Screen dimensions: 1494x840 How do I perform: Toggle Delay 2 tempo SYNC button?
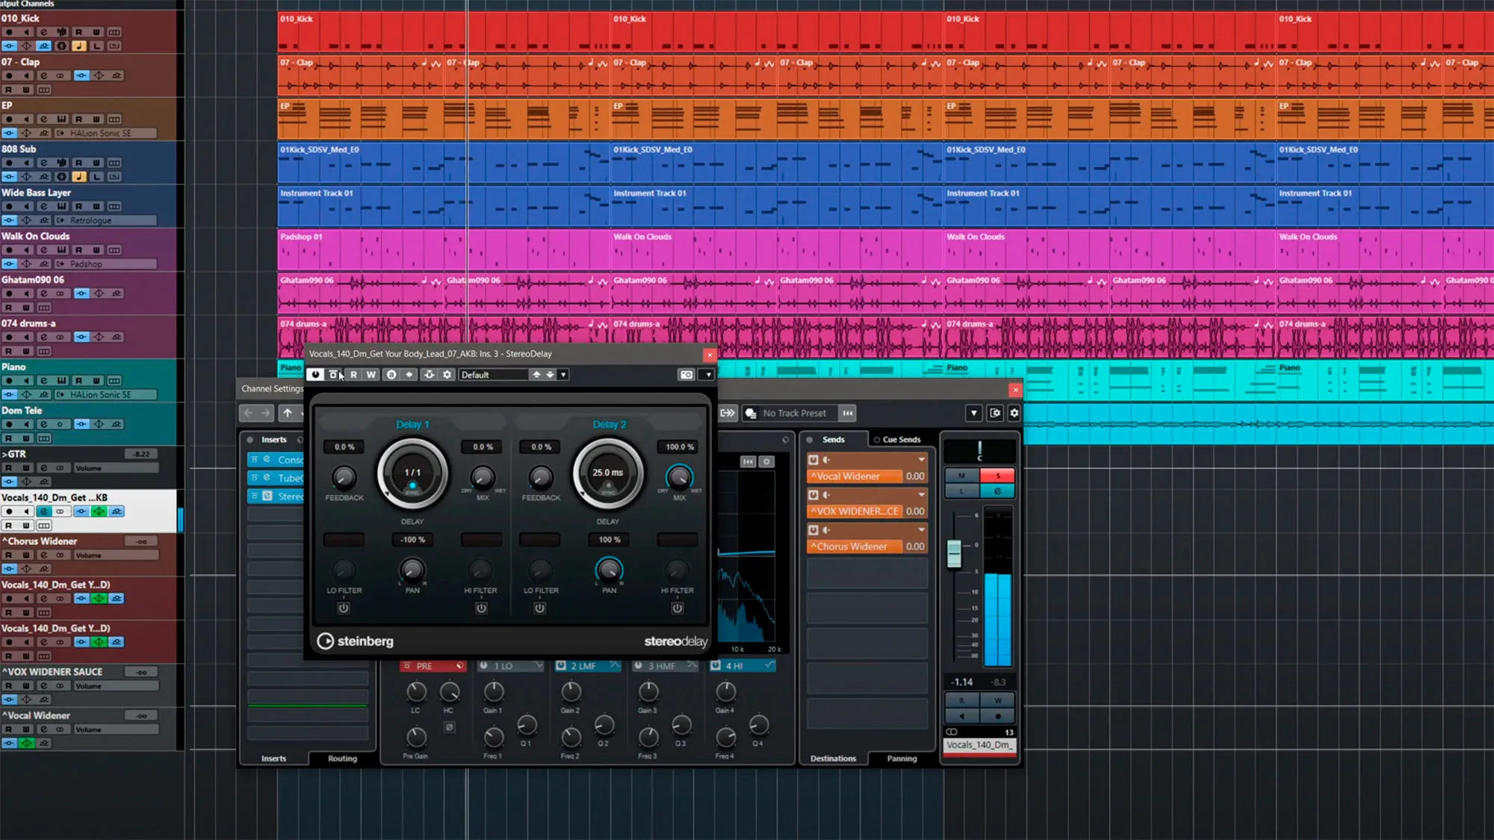(x=608, y=488)
